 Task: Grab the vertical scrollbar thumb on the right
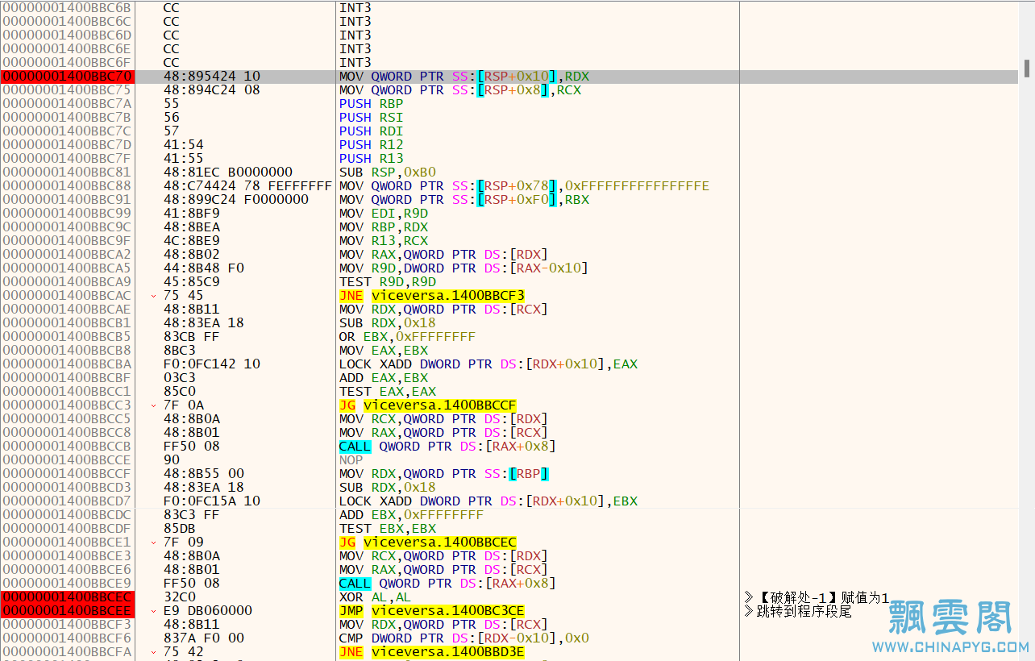pyautogui.click(x=1026, y=69)
